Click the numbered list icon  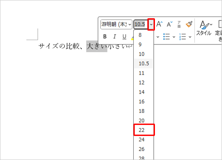pos(182,36)
